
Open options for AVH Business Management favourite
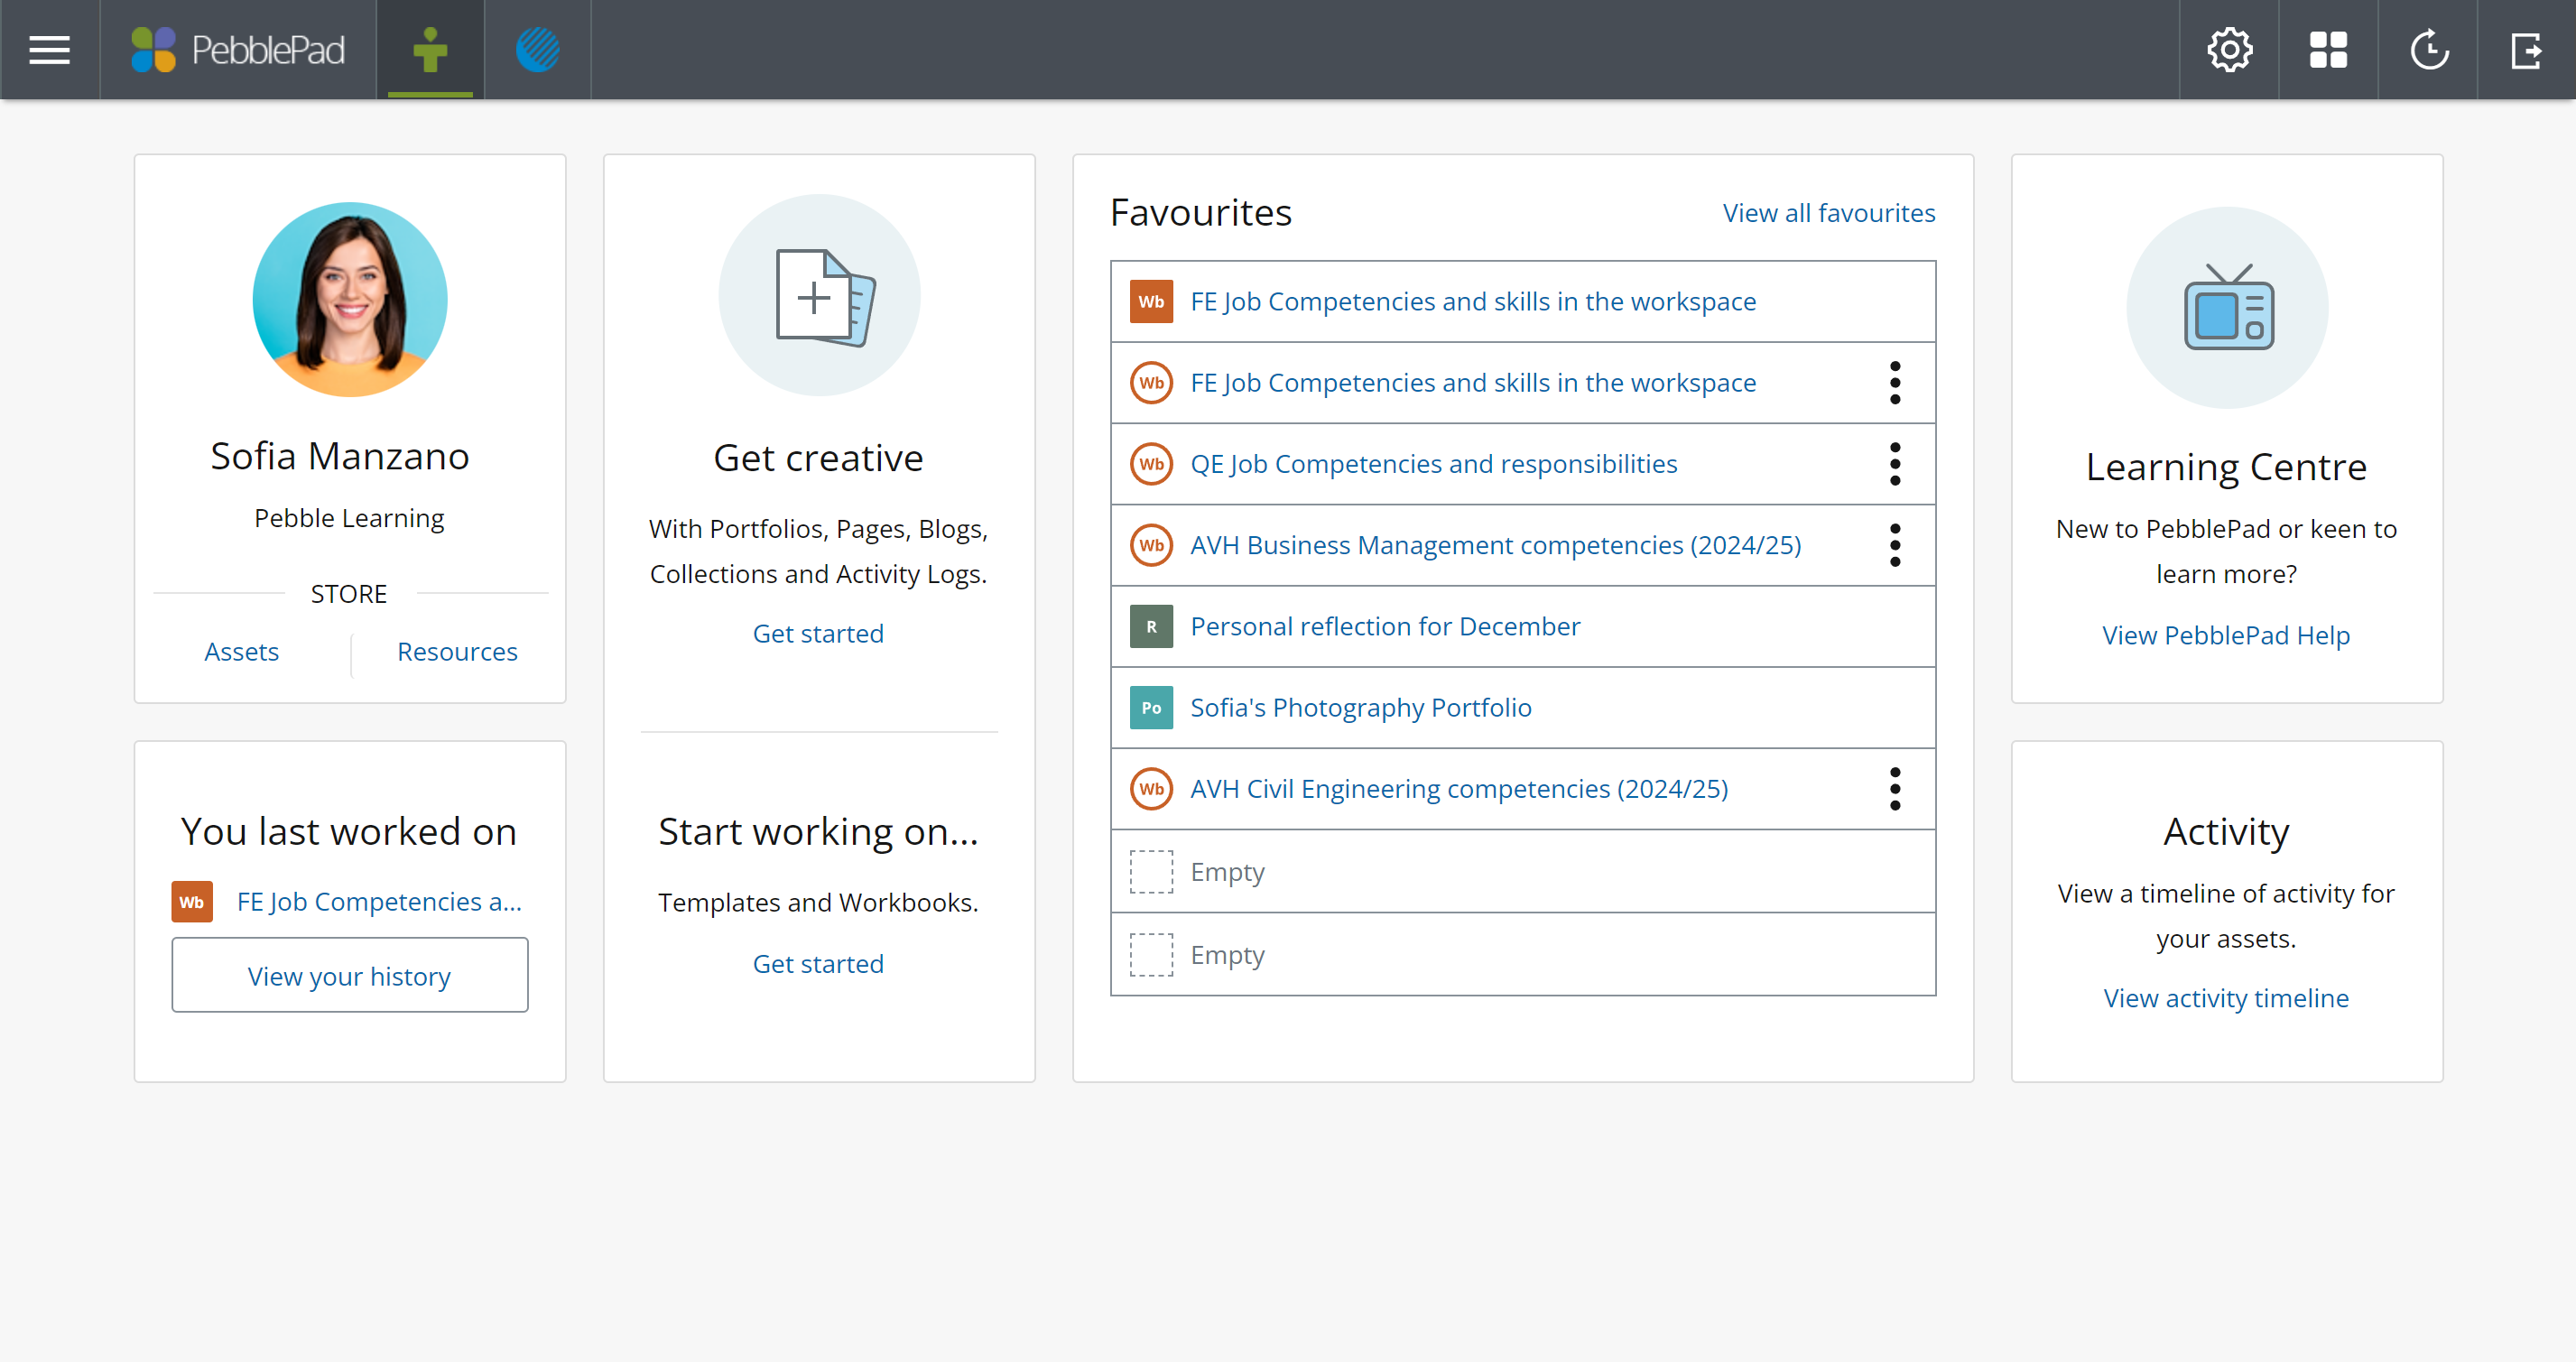click(1894, 545)
